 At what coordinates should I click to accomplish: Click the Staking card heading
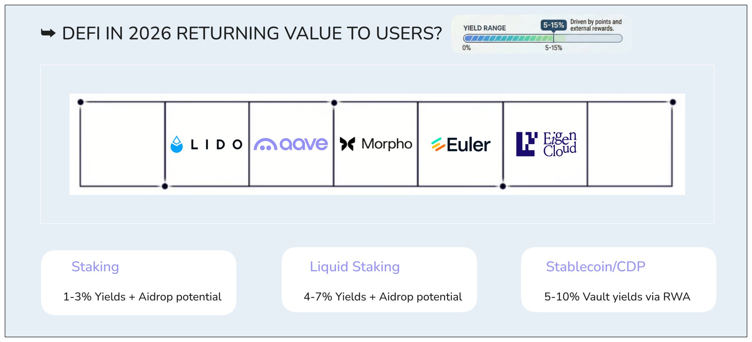(x=95, y=266)
